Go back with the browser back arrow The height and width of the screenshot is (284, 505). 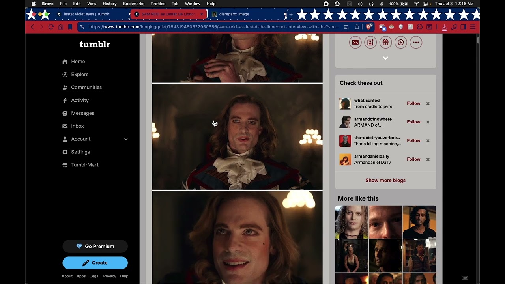tap(32, 27)
